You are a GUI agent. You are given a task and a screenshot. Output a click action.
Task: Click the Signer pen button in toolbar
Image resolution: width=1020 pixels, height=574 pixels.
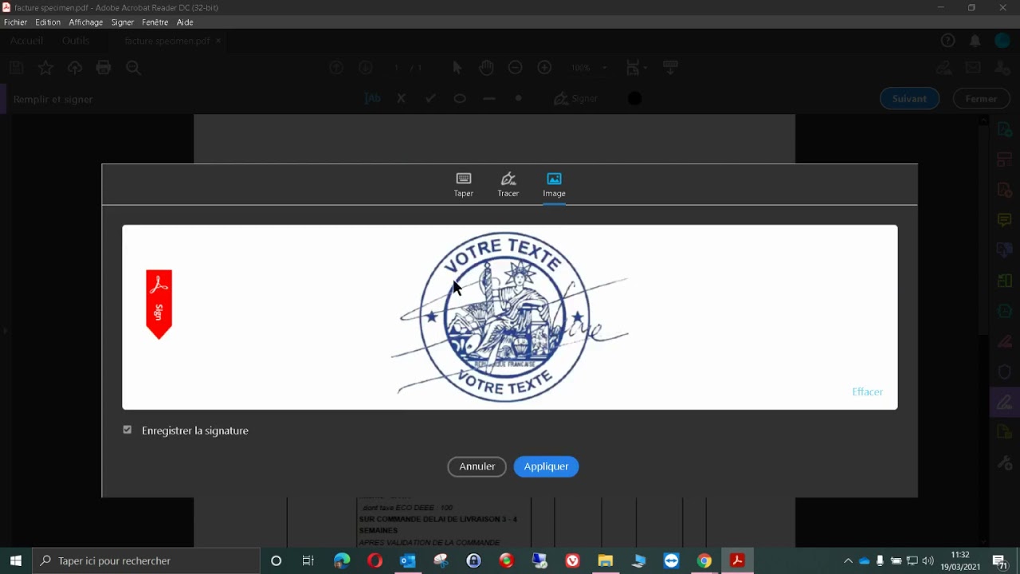[575, 99]
